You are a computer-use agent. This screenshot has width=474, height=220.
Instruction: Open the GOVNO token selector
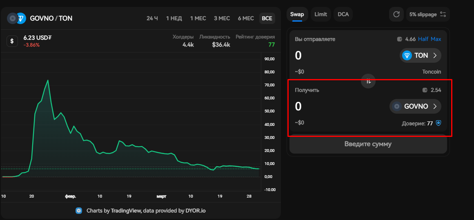(415, 106)
